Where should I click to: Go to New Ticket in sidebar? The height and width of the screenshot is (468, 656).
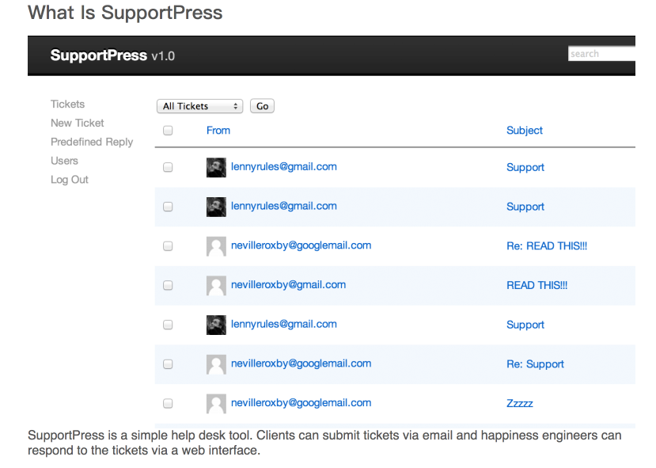pyautogui.click(x=77, y=123)
